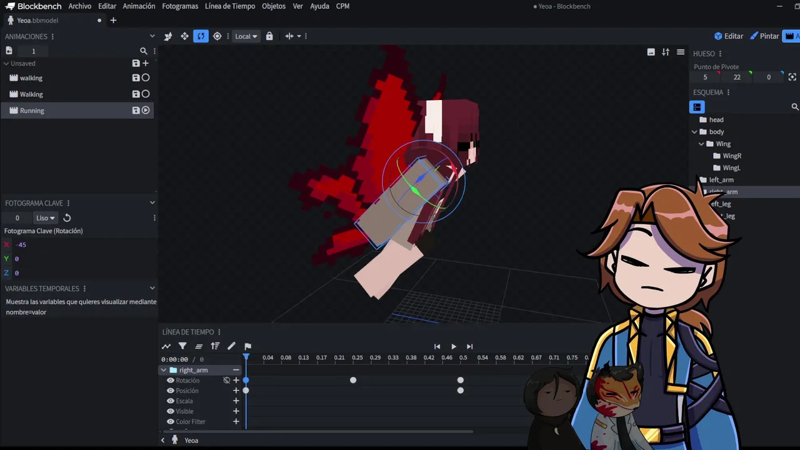Viewport: 800px width, 450px height.
Task: Jump to timeline end
Action: (469, 346)
